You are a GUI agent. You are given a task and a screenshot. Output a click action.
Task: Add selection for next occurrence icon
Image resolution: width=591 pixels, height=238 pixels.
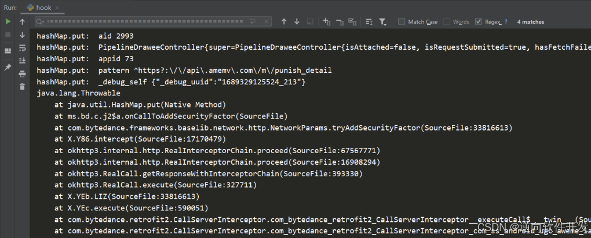[x=327, y=22]
